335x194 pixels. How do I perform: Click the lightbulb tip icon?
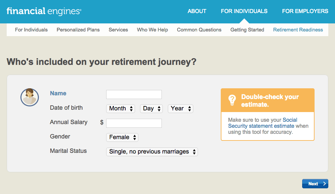232,100
